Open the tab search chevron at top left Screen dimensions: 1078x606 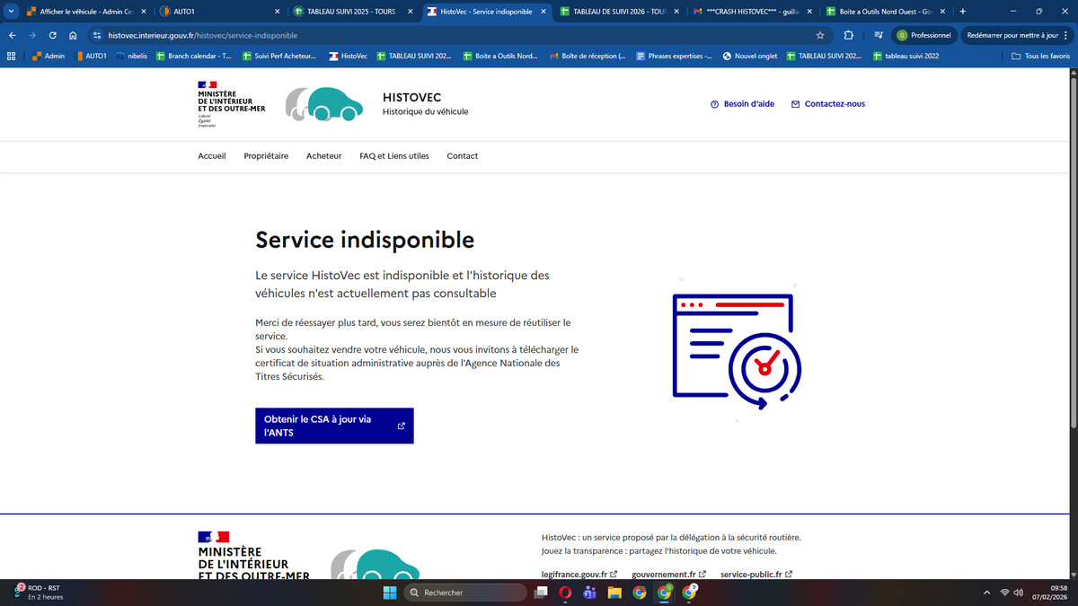(x=11, y=12)
